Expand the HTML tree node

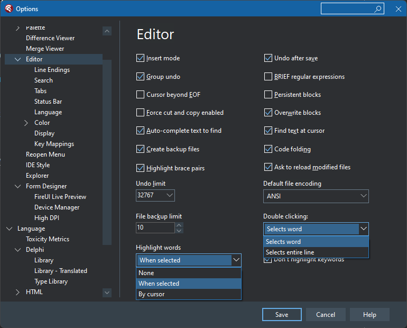click(x=17, y=292)
